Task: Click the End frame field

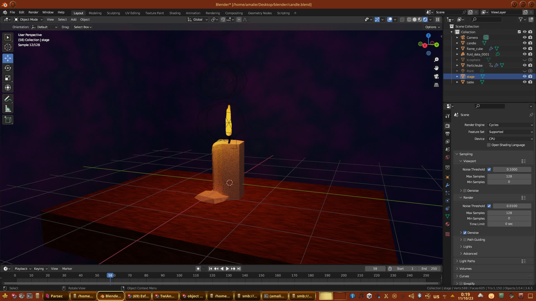Action: [429, 269]
